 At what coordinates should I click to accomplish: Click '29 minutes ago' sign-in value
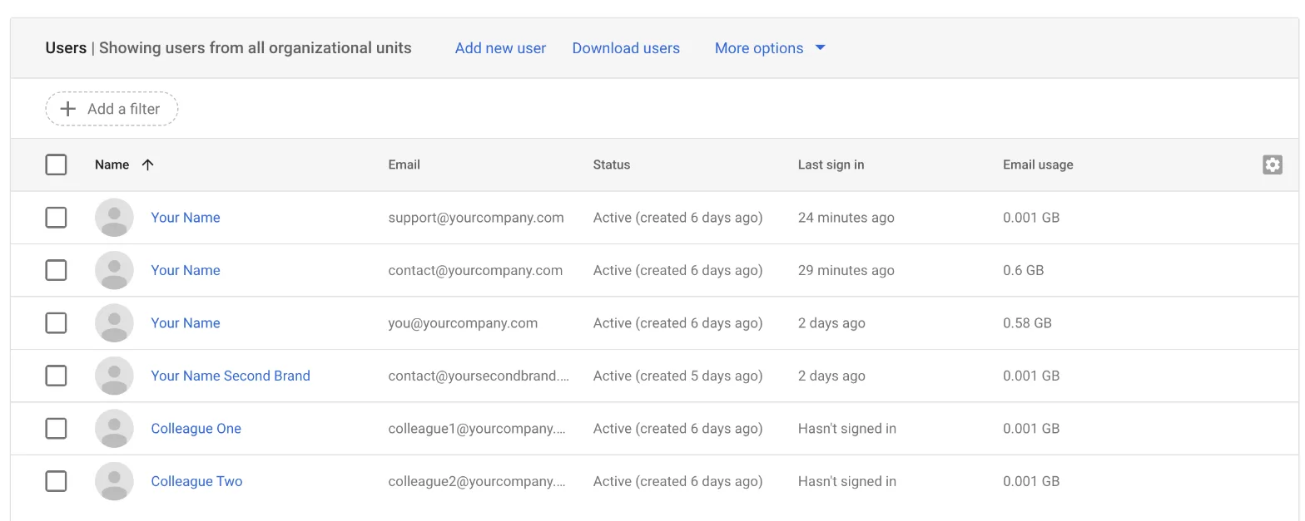pyautogui.click(x=846, y=270)
